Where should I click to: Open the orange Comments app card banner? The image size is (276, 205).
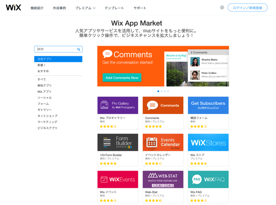tap(163, 106)
